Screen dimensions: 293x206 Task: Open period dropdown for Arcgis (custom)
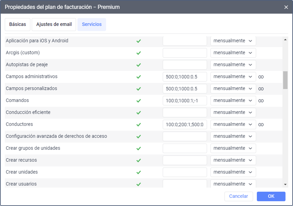[233, 53]
